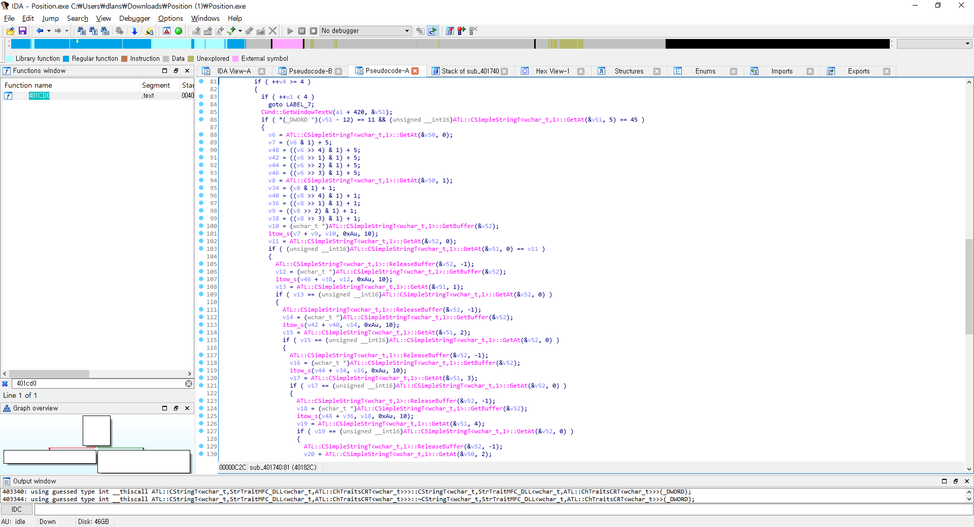Open the Windows menu

point(205,18)
